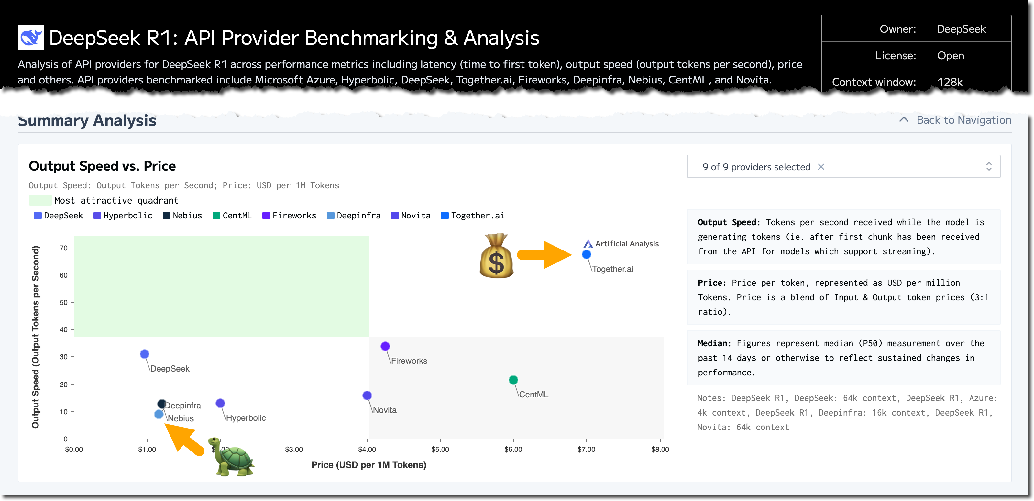This screenshot has height=501, width=1034.
Task: Click the DeepSeek data point on chart
Action: (x=145, y=354)
